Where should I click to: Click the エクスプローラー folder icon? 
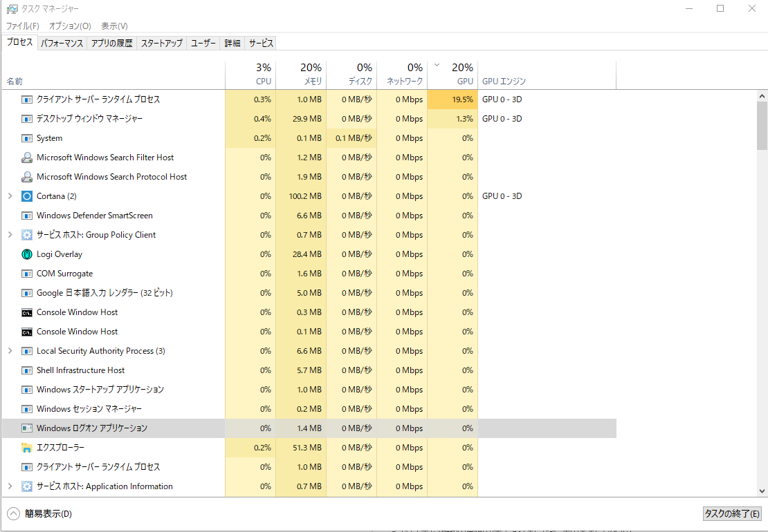coord(27,448)
